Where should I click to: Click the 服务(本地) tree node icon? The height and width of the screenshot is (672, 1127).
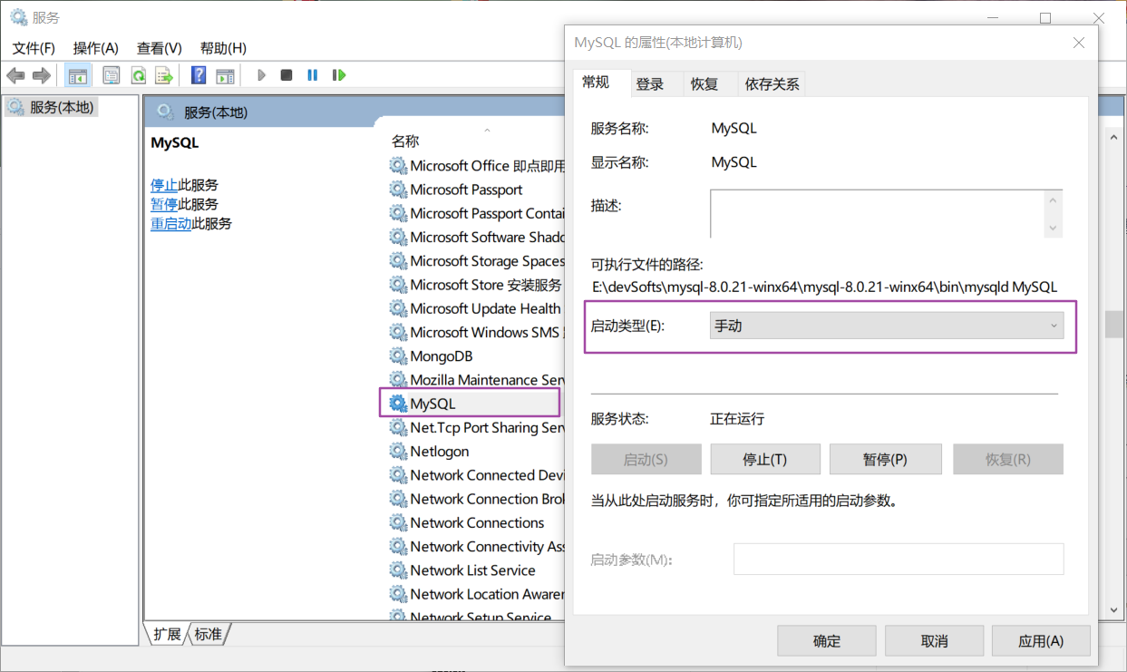15,107
